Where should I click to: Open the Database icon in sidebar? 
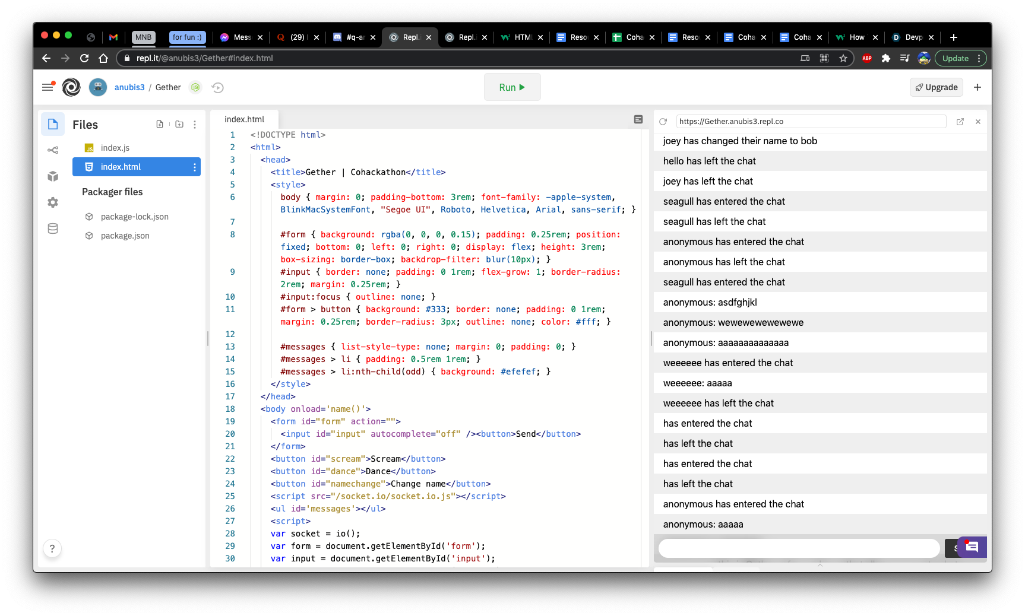pyautogui.click(x=53, y=228)
